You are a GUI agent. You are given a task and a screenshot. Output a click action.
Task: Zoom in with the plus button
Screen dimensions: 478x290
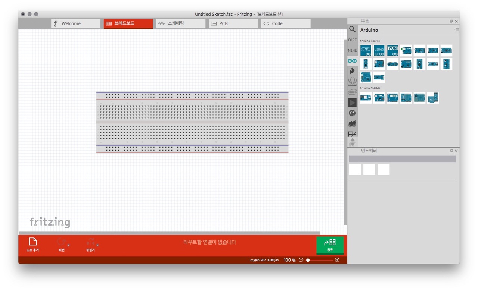[x=337, y=260]
